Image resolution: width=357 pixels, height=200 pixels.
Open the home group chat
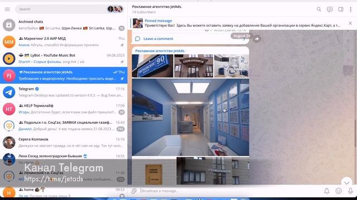[64, 192]
